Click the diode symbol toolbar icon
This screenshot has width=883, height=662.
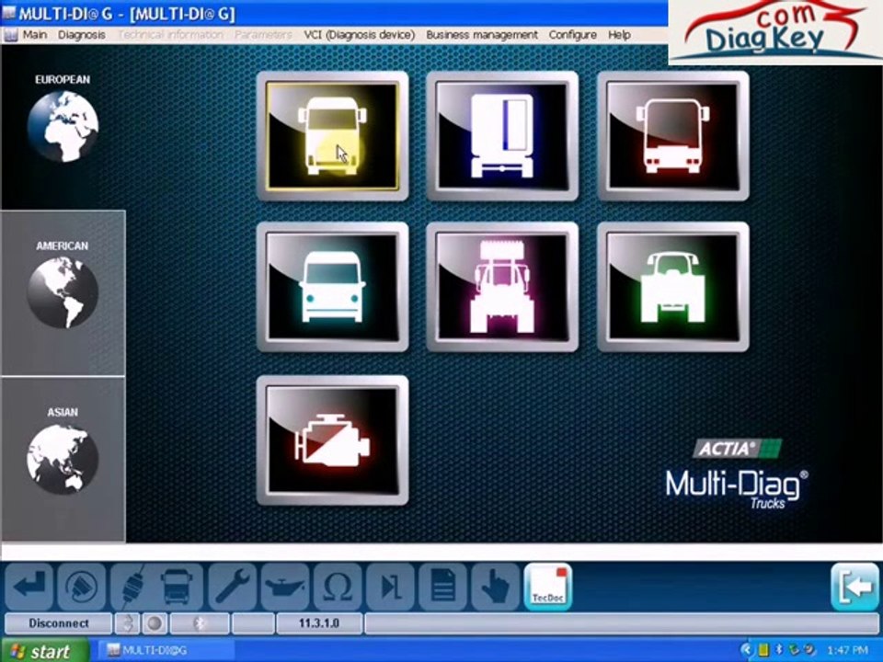tap(390, 588)
